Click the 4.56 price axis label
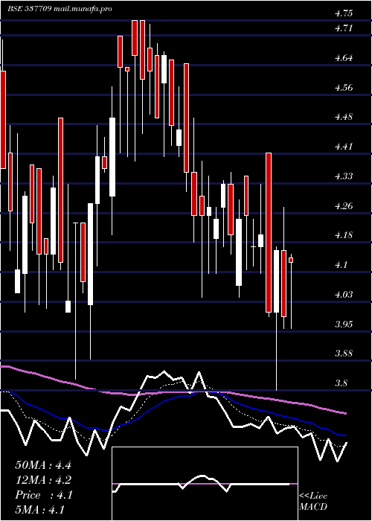Viewport: 372px width, 521px height. pos(344,88)
